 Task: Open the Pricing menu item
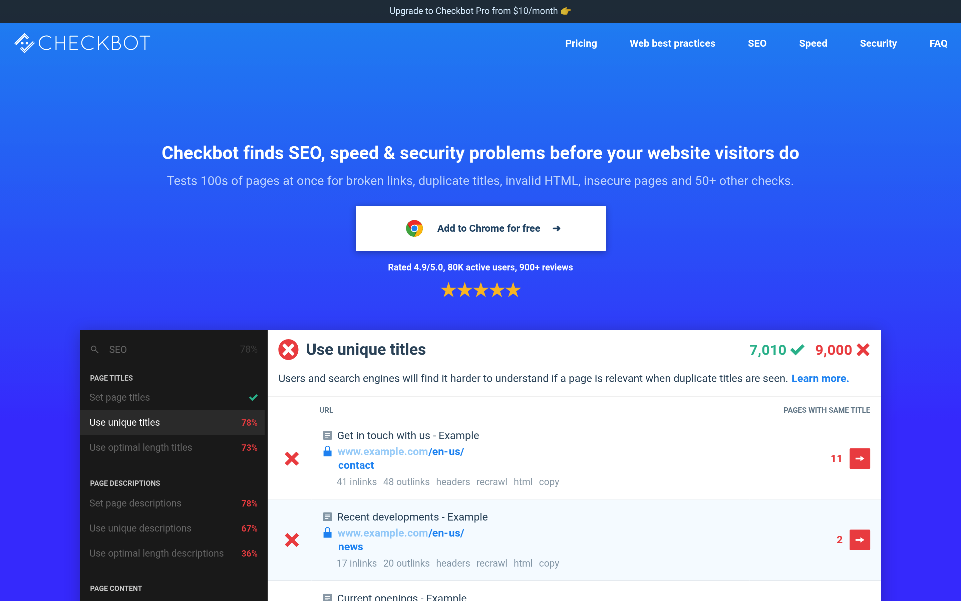click(581, 43)
